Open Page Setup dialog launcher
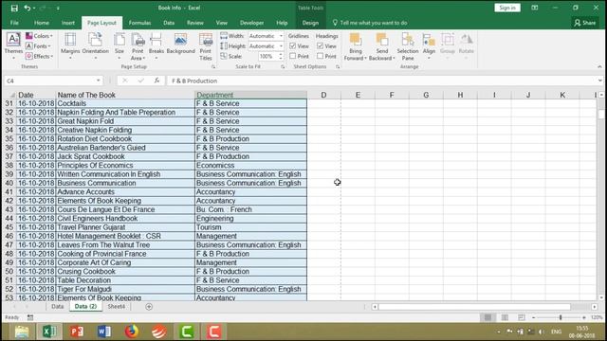 point(213,67)
